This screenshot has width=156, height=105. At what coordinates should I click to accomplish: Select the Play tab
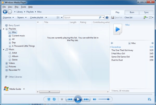118,12
